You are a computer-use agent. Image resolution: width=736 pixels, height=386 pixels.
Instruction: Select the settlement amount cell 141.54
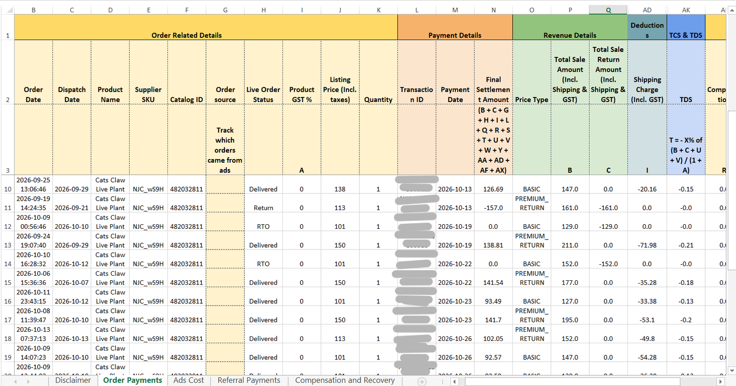pyautogui.click(x=494, y=278)
